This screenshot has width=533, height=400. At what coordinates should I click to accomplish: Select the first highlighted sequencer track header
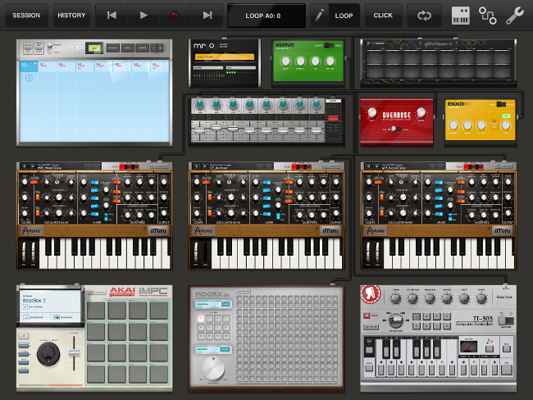click(29, 66)
